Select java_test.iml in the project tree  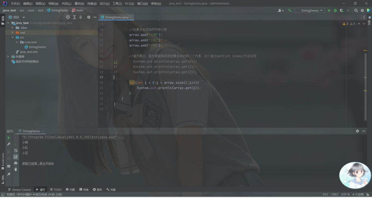click(29, 52)
